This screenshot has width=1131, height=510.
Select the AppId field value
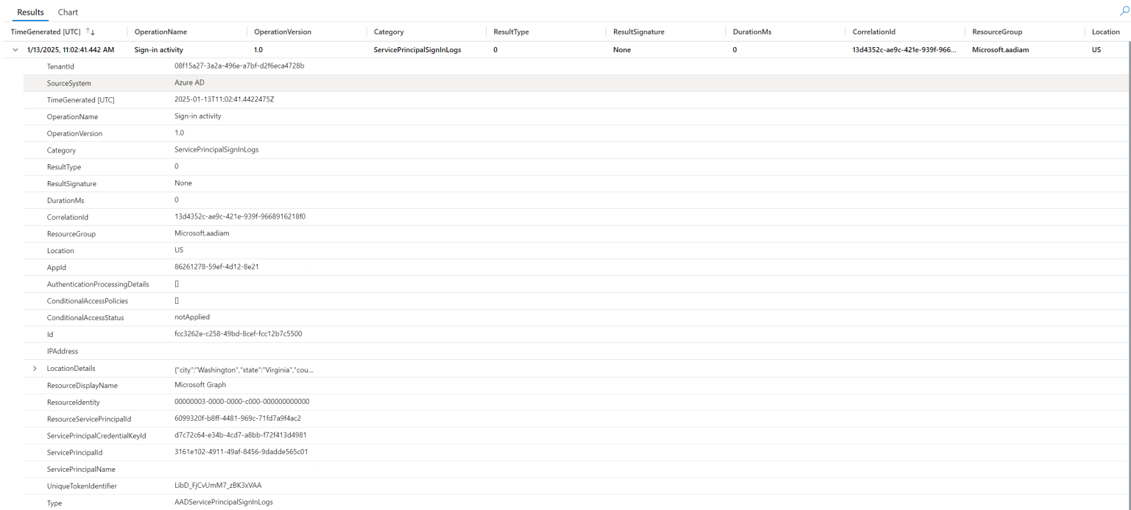tap(216, 266)
